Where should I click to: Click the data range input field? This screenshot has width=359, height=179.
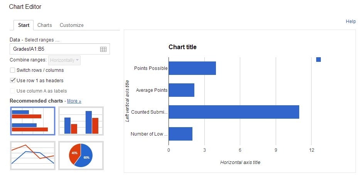tap(54, 49)
